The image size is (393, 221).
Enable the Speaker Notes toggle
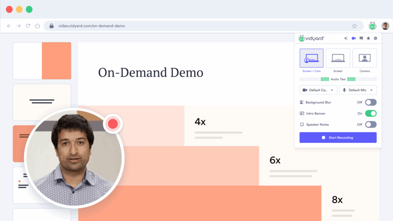tap(370, 125)
